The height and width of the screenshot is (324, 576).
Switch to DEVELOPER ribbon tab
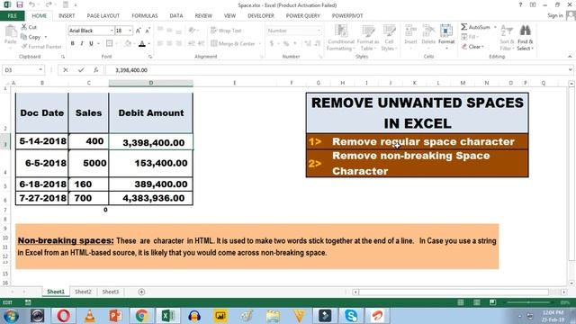point(261,16)
